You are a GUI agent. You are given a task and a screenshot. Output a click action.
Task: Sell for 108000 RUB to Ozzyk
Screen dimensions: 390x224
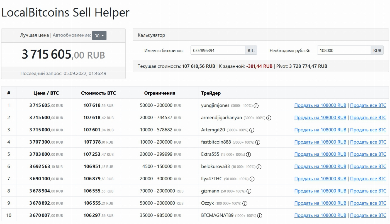[320, 203]
